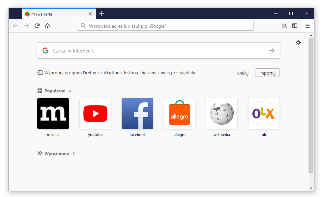The width and height of the screenshot is (322, 197).
Task: Open the hamburger application menu
Action: pyautogui.click(x=307, y=26)
